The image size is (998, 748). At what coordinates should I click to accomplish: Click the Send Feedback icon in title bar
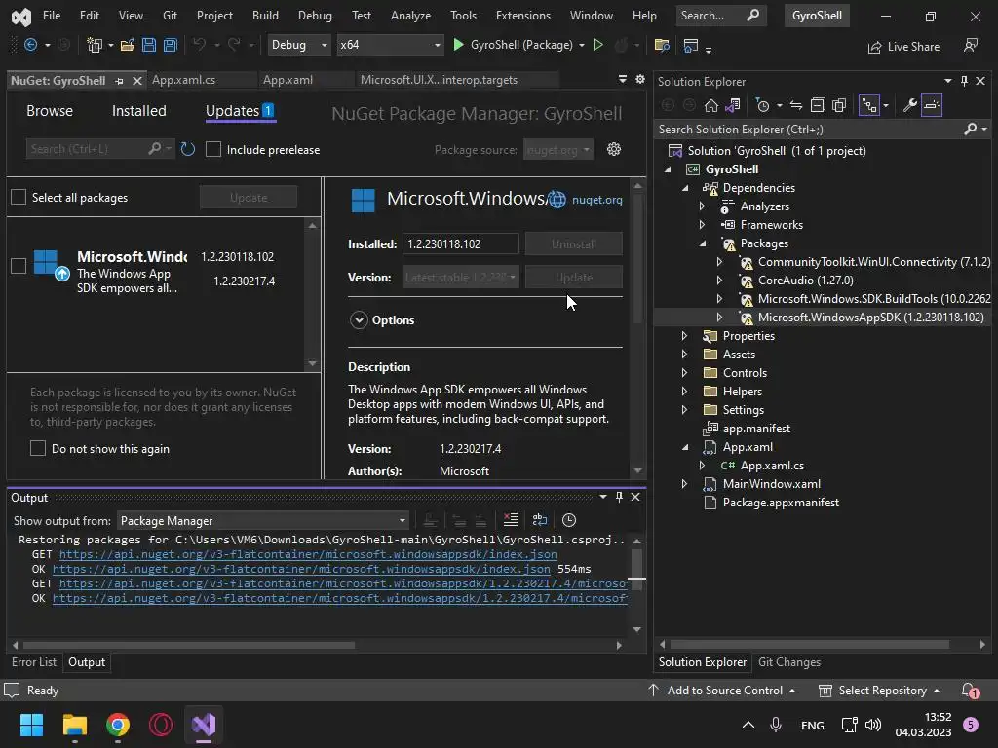pyautogui.click(x=971, y=45)
